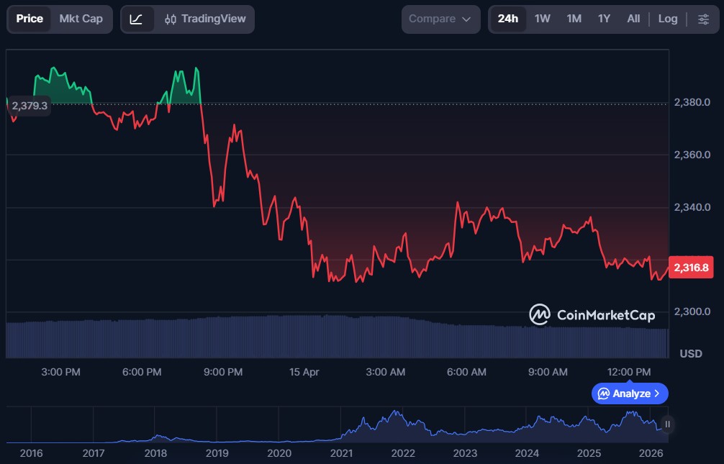This screenshot has height=464, width=724.
Task: Click 2024 on the year navigator
Action: [x=527, y=453]
